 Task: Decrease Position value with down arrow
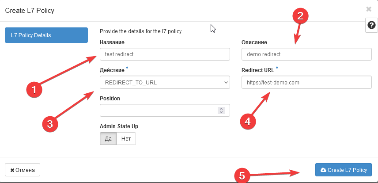222,112
